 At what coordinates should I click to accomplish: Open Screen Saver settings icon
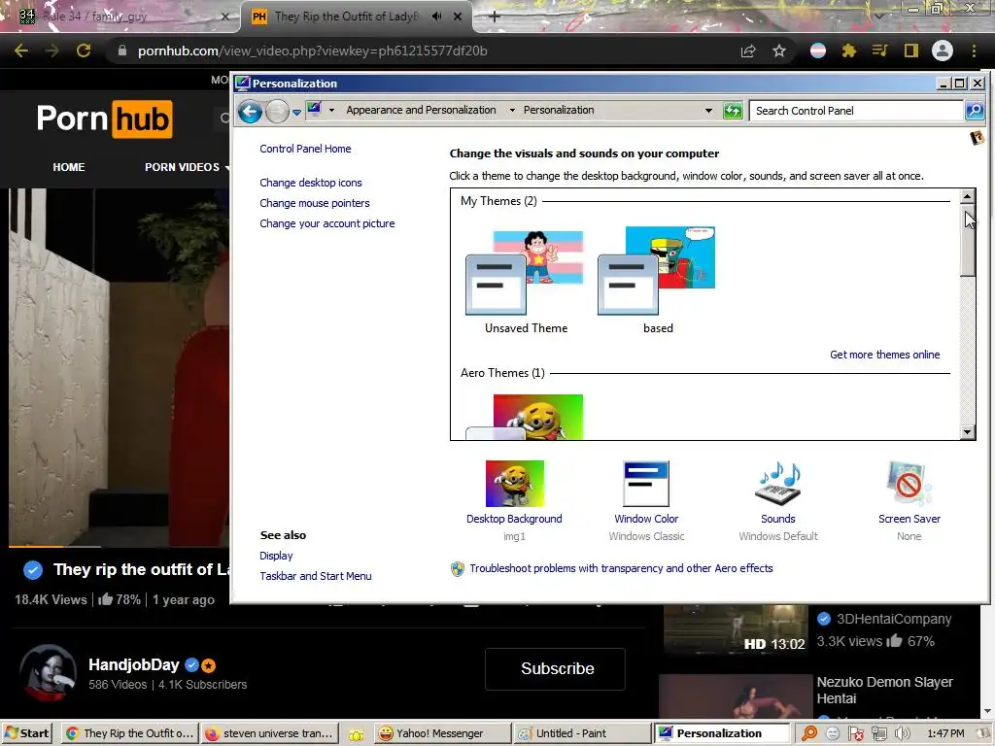[x=909, y=484]
